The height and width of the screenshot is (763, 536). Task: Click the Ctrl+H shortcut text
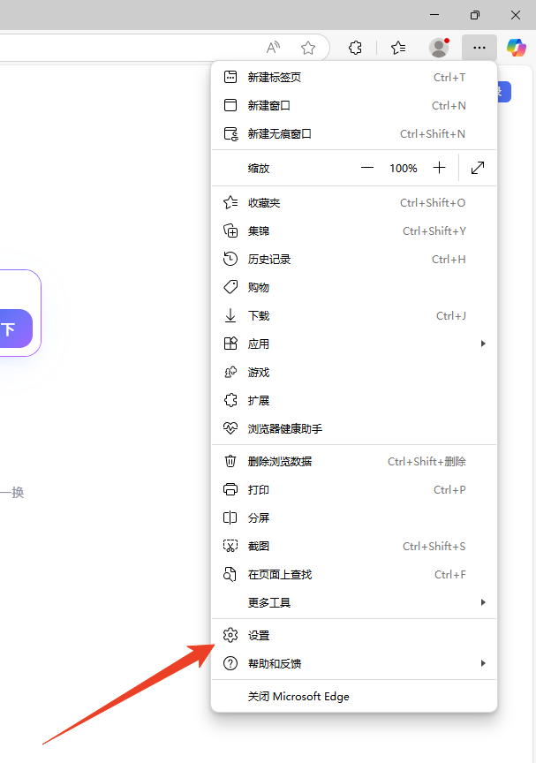pos(449,260)
